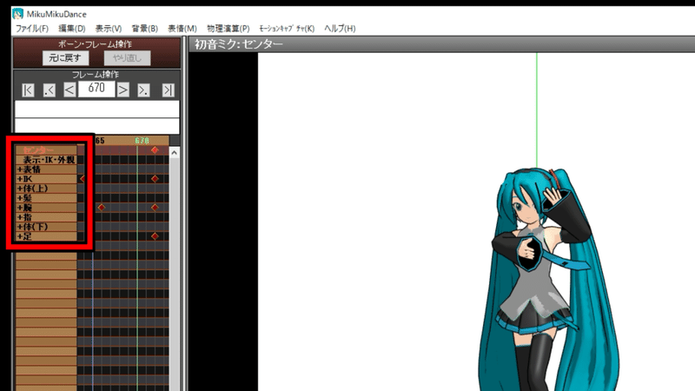The image size is (695, 391).
Task: Step back one frame (<)
Action: tap(69, 90)
